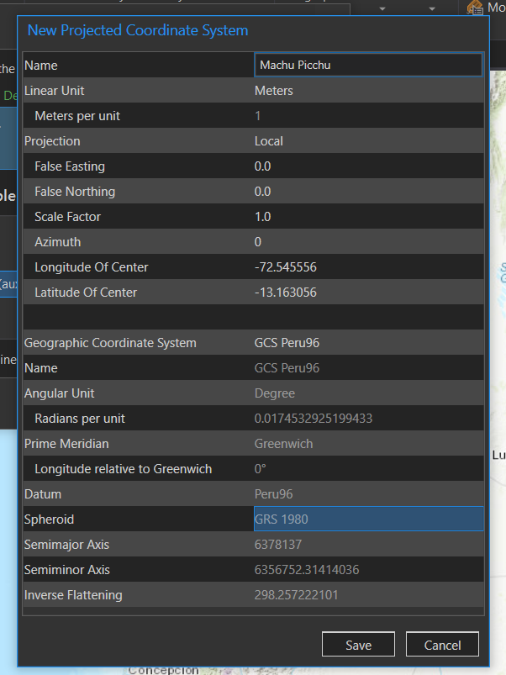Select the False Northing value field

click(368, 191)
